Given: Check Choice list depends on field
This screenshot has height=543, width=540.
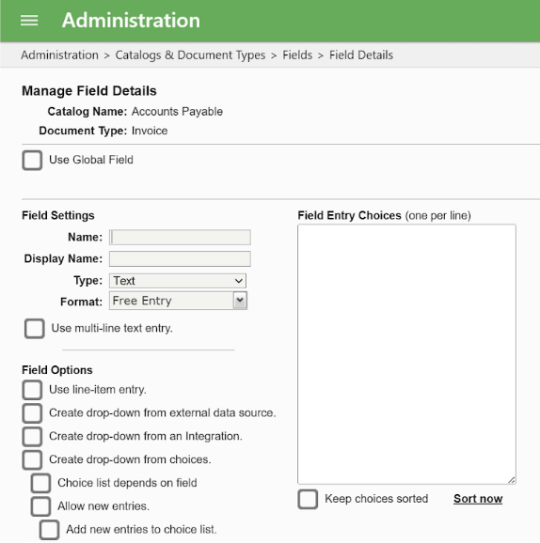Looking at the screenshot, I should click(x=41, y=483).
